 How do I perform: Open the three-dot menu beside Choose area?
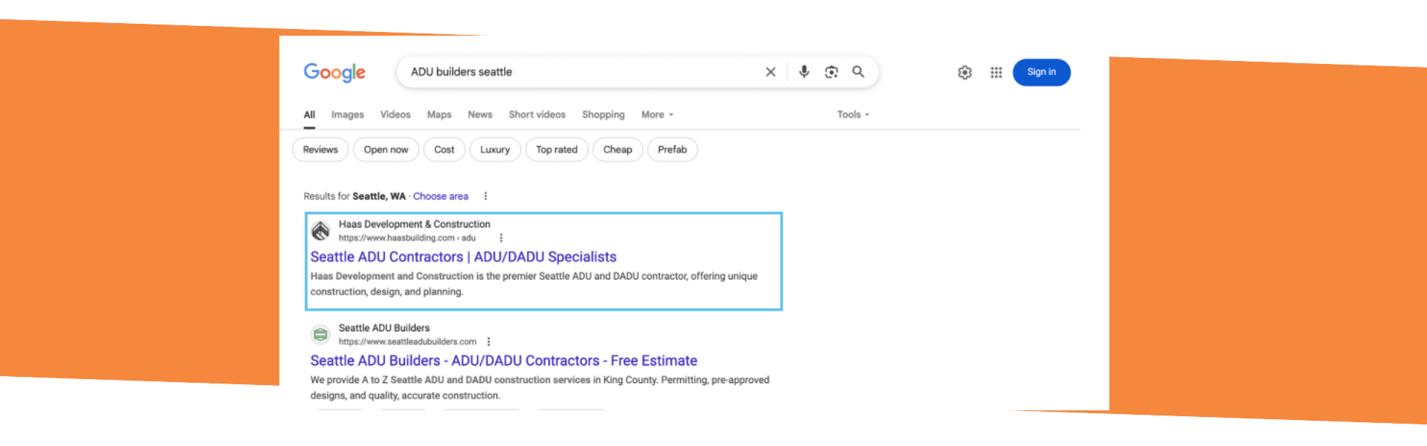[485, 196]
